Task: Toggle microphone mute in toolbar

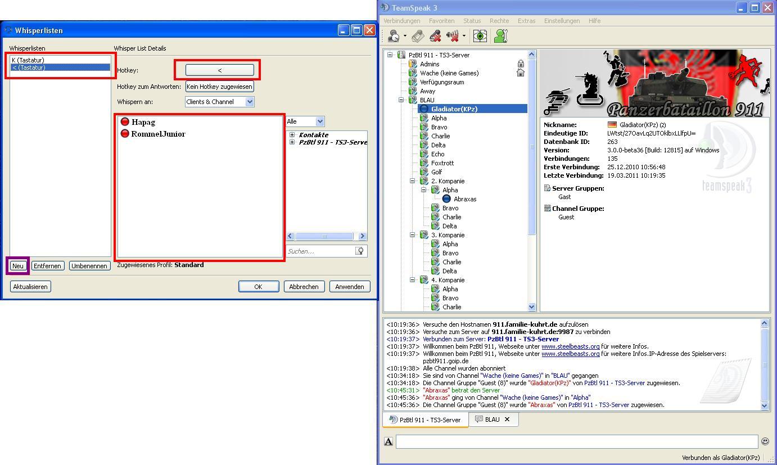Action: 435,37
